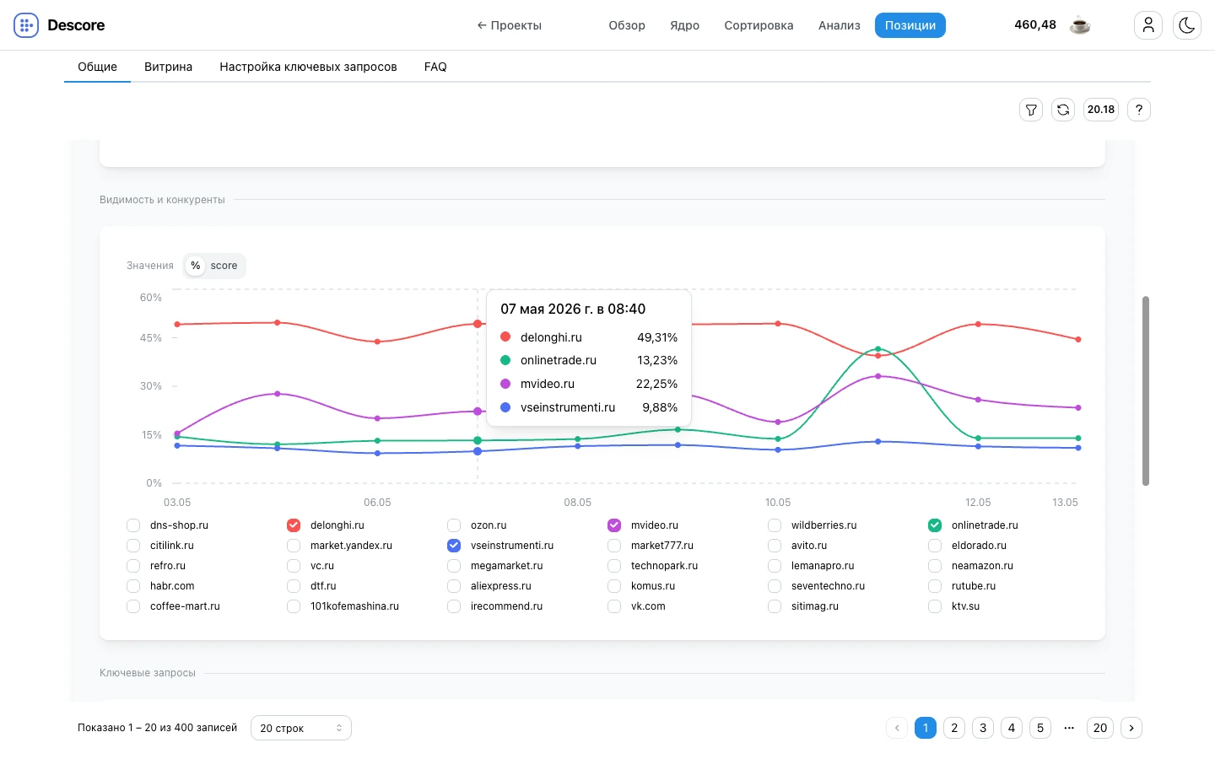This screenshot has width=1215, height=759.
Task: Click the page vertical scrollbar
Action: point(1146,390)
